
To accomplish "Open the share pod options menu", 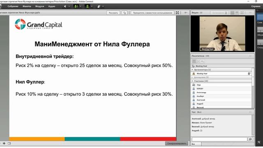I will point(186,13).
